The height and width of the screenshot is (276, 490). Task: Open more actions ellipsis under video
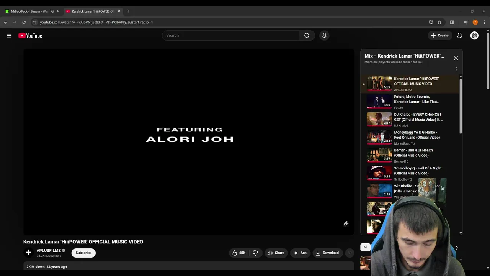pos(350,253)
